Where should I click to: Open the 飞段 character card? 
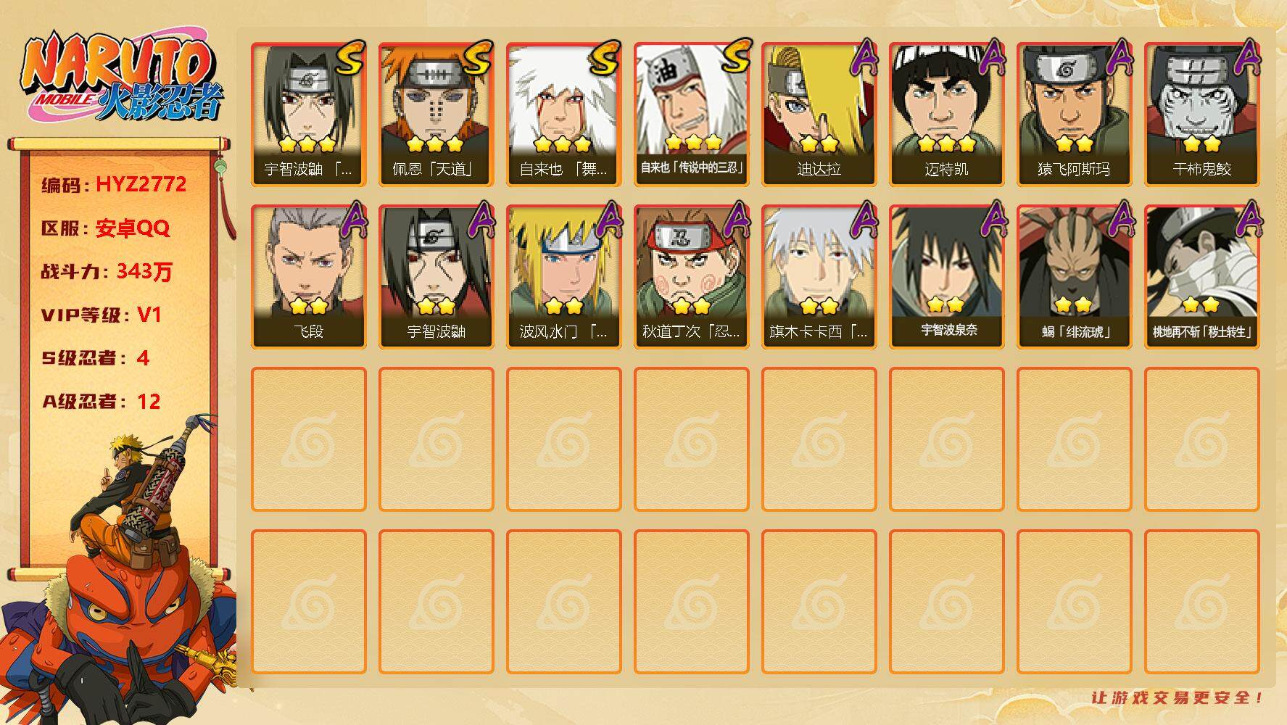[x=308, y=277]
